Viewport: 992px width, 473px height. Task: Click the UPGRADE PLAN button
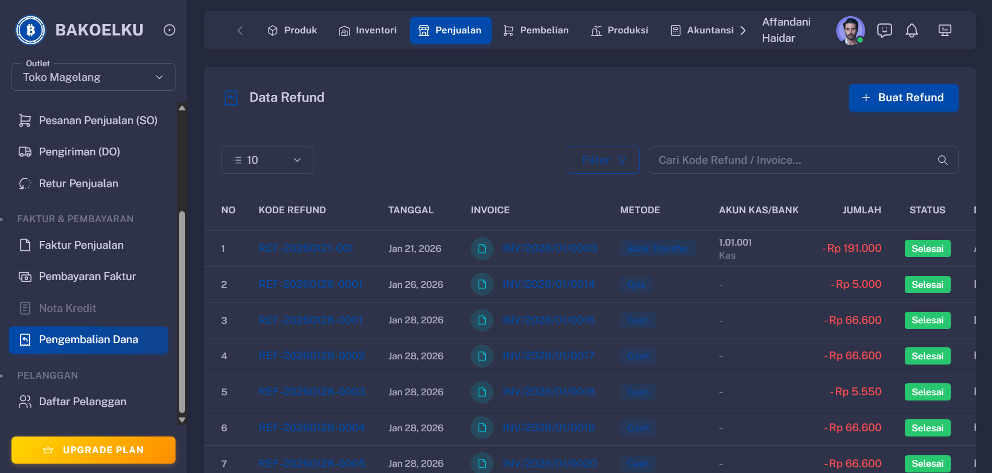[x=93, y=450]
